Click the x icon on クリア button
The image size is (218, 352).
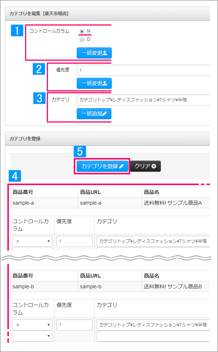click(154, 166)
